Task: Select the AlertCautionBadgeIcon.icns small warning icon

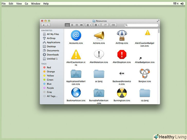Action: click(147, 33)
